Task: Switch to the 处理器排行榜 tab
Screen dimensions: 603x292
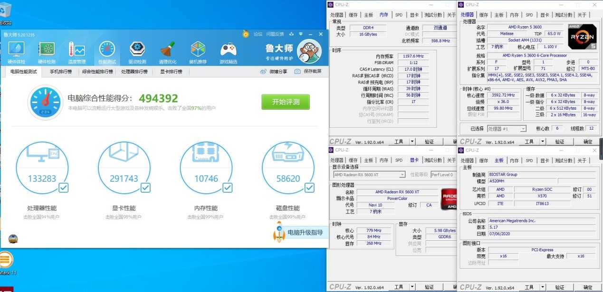Action: (x=134, y=72)
